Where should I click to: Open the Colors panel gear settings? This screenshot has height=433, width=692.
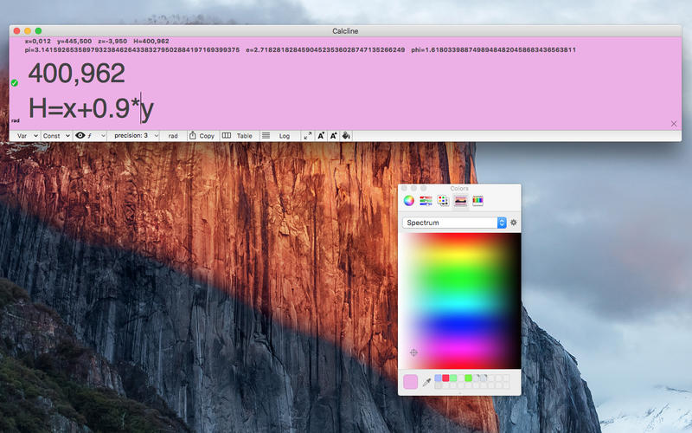(514, 223)
